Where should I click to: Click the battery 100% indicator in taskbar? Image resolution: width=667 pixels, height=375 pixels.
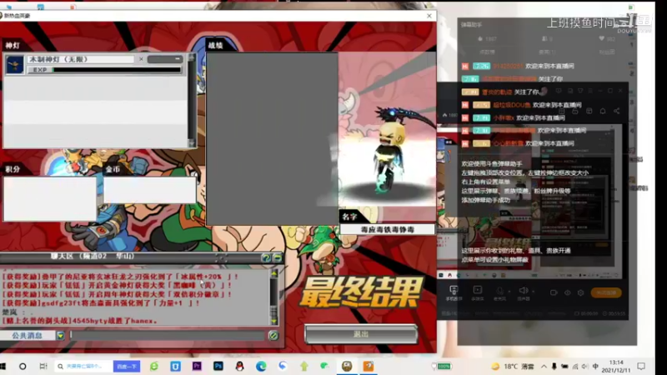(443, 366)
